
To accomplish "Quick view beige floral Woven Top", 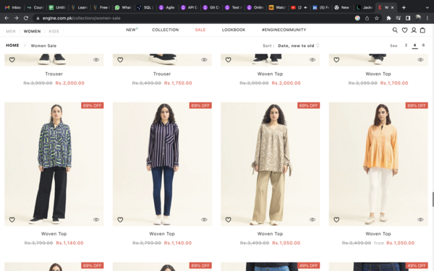I will point(312,220).
